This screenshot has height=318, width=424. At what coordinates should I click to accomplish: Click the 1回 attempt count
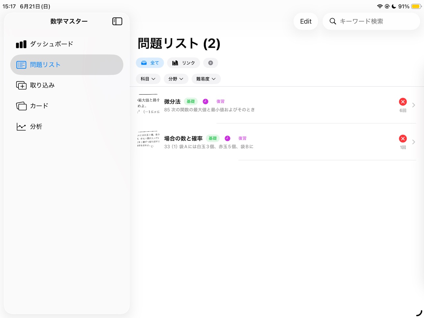point(403,147)
